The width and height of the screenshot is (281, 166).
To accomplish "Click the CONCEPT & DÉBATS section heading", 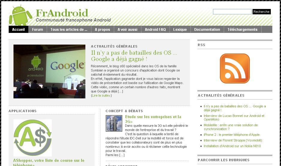I will (x=124, y=111).
